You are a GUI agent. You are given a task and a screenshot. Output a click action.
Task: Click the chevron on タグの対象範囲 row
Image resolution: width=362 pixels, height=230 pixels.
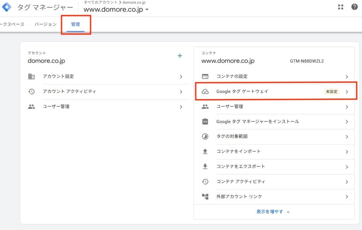pyautogui.click(x=347, y=137)
